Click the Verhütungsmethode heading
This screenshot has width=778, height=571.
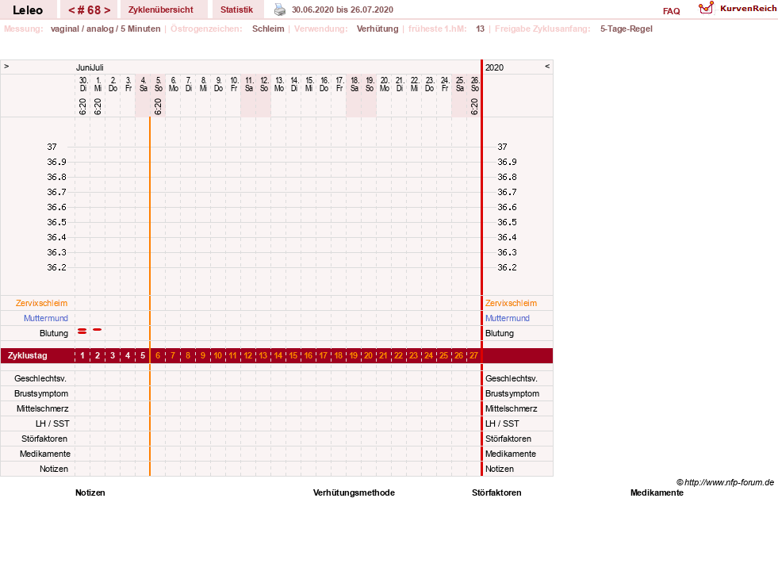[x=354, y=492]
